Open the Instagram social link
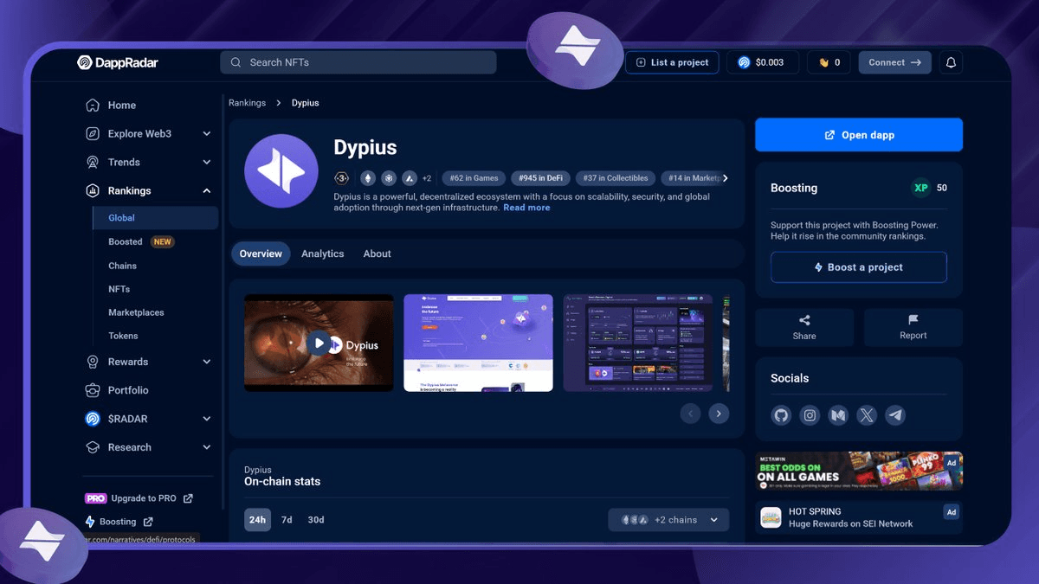 point(810,415)
